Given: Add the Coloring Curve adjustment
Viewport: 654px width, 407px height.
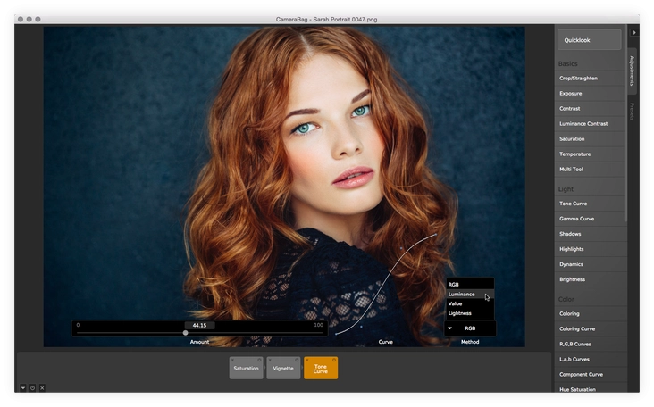Looking at the screenshot, I should [x=590, y=328].
